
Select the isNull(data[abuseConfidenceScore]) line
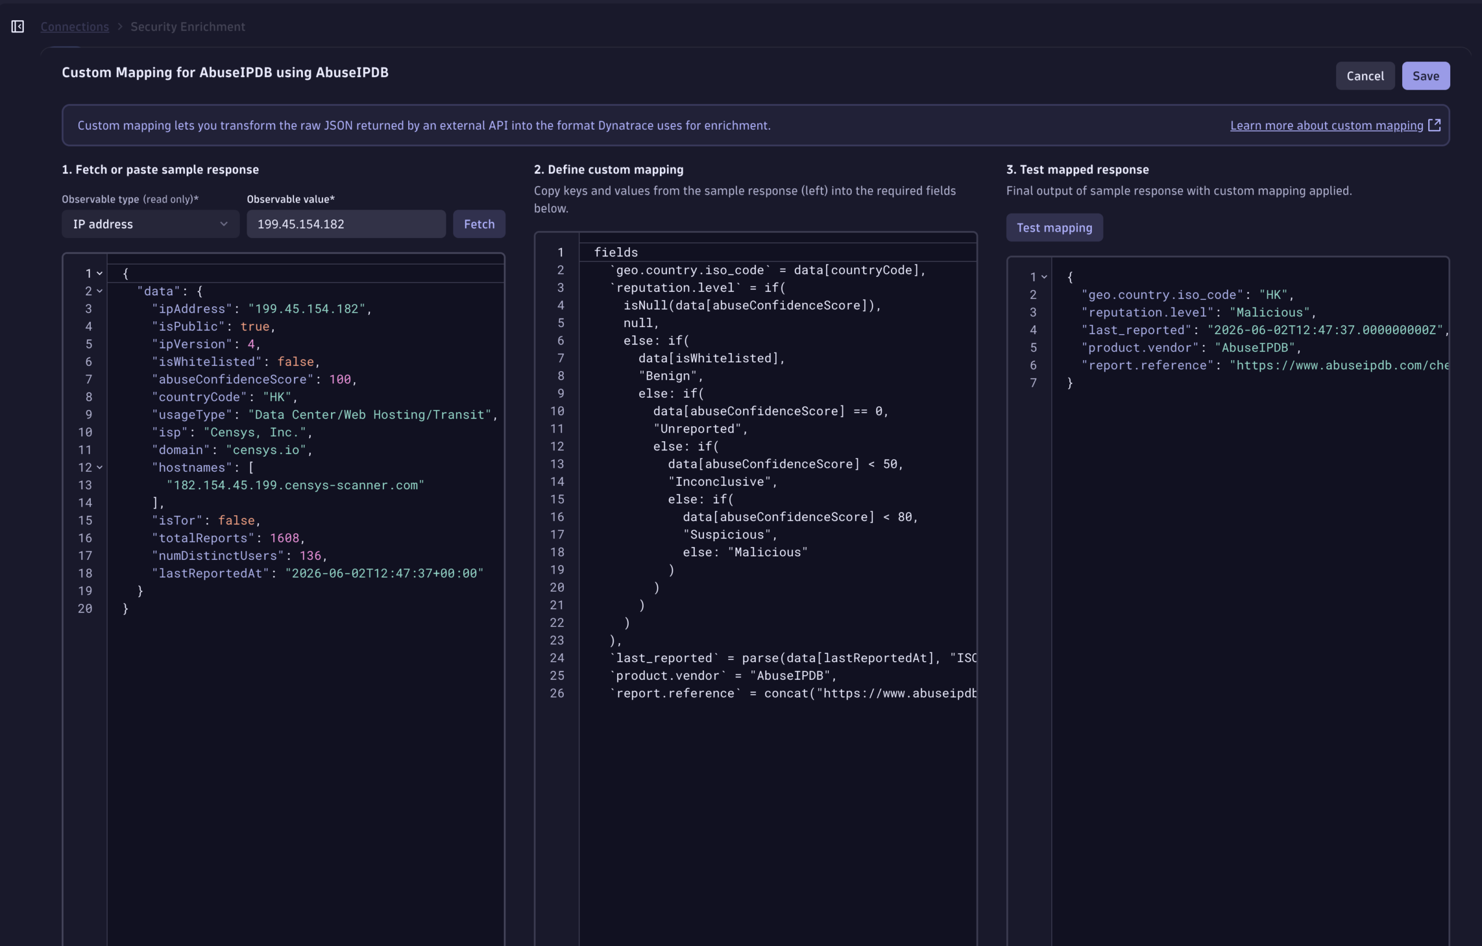tap(752, 305)
